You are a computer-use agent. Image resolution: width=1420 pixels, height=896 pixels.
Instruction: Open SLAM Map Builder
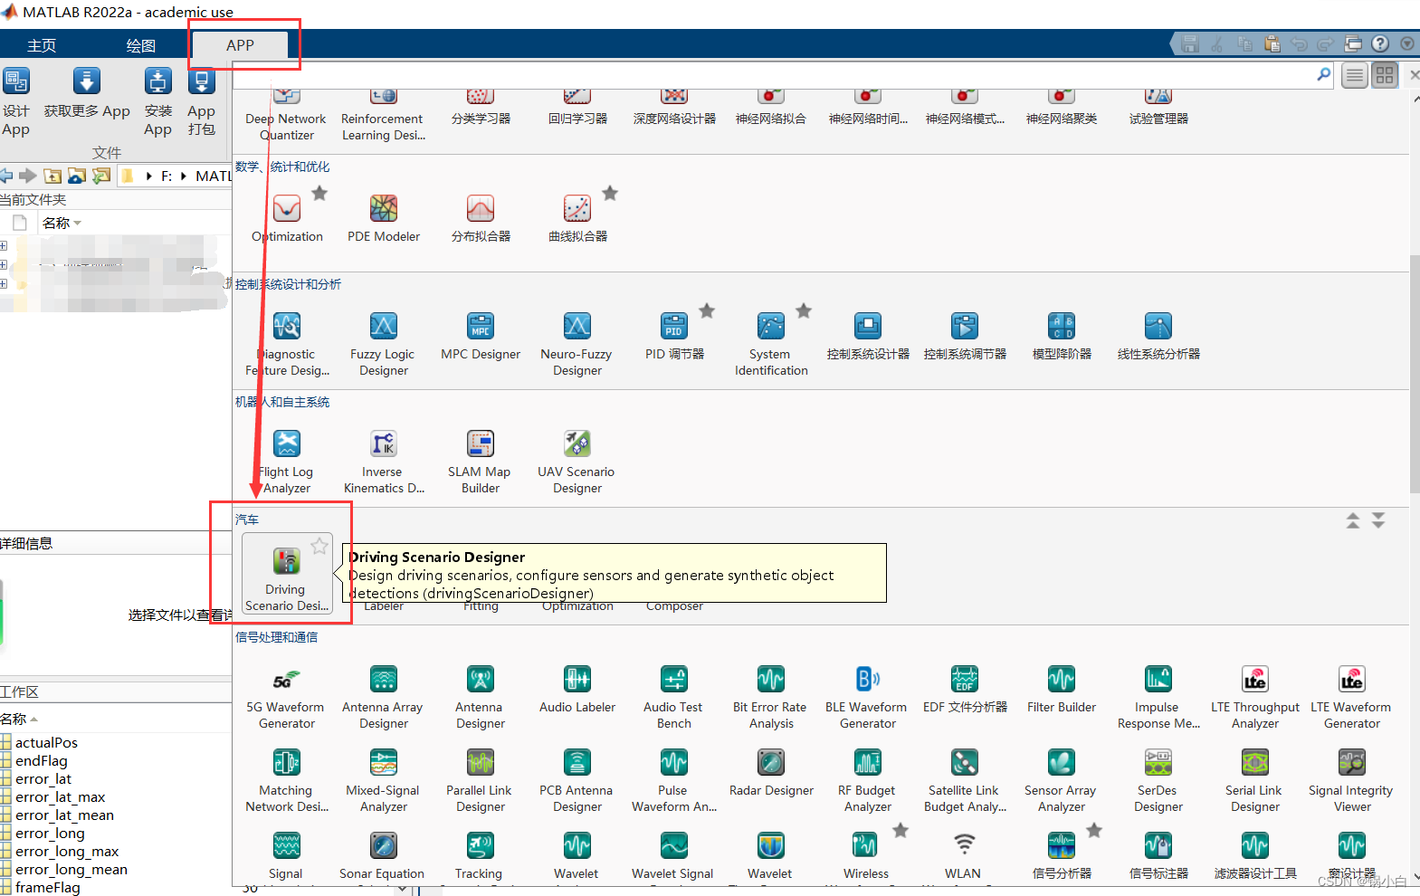click(x=481, y=462)
